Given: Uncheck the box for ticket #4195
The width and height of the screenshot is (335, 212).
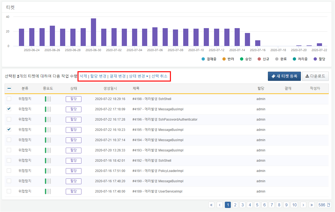Looking at the screenshot, I should coord(9,130).
